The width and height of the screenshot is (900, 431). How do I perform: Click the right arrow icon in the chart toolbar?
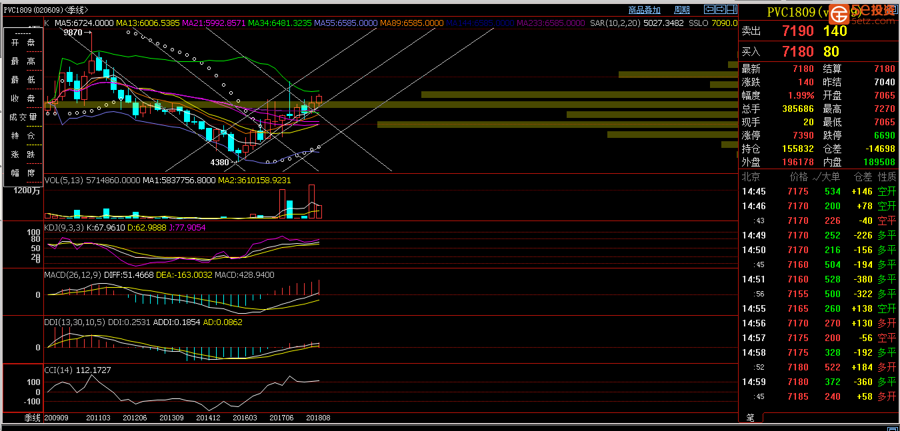(721, 9)
